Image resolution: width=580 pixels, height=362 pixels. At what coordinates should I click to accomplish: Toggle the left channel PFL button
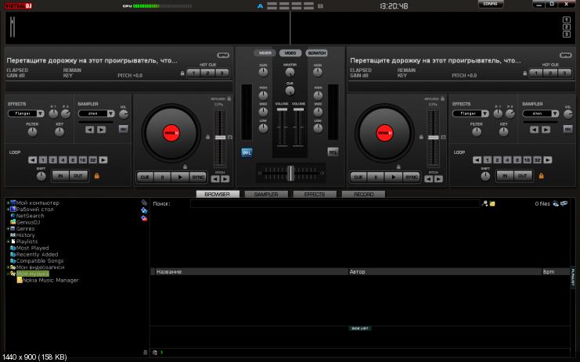click(247, 152)
